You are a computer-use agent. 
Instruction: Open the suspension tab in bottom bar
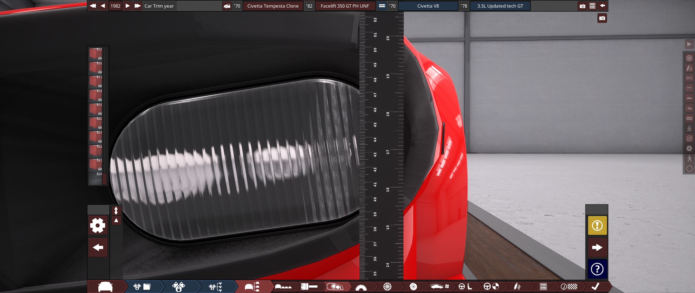point(517,286)
